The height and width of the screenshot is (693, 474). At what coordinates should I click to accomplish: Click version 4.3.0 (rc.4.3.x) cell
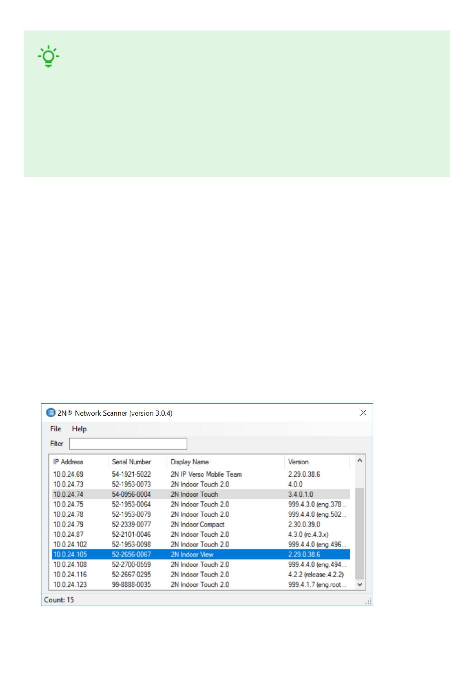(x=308, y=534)
